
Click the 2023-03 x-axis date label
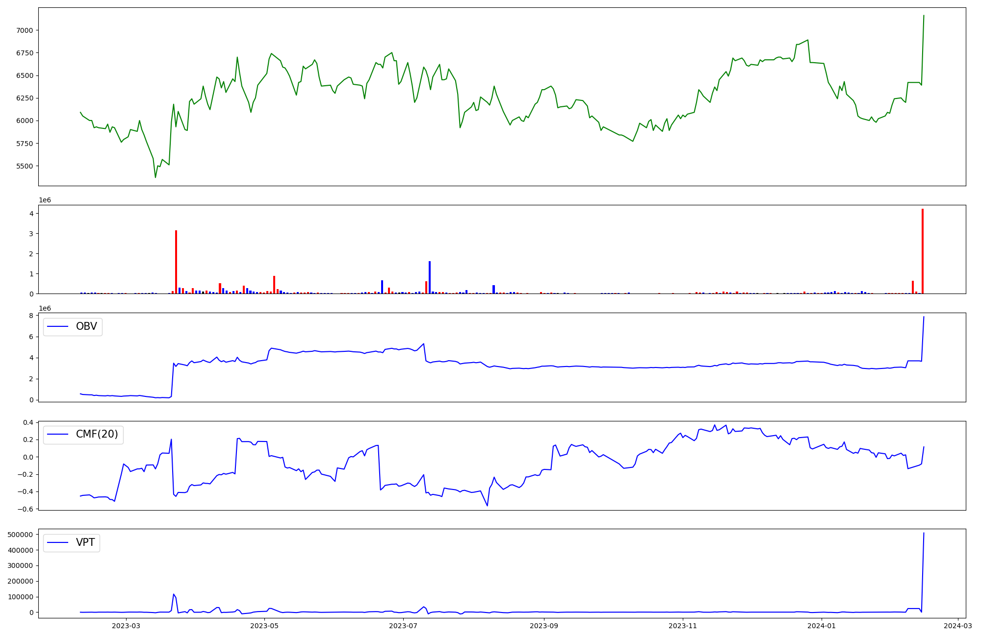point(126,626)
